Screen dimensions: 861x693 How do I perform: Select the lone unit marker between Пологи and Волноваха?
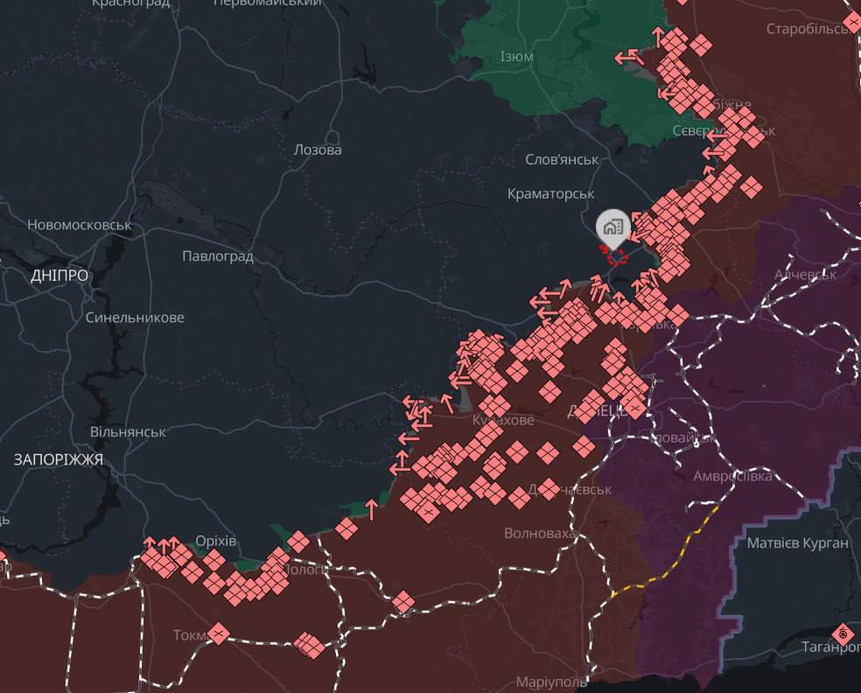coord(403,602)
